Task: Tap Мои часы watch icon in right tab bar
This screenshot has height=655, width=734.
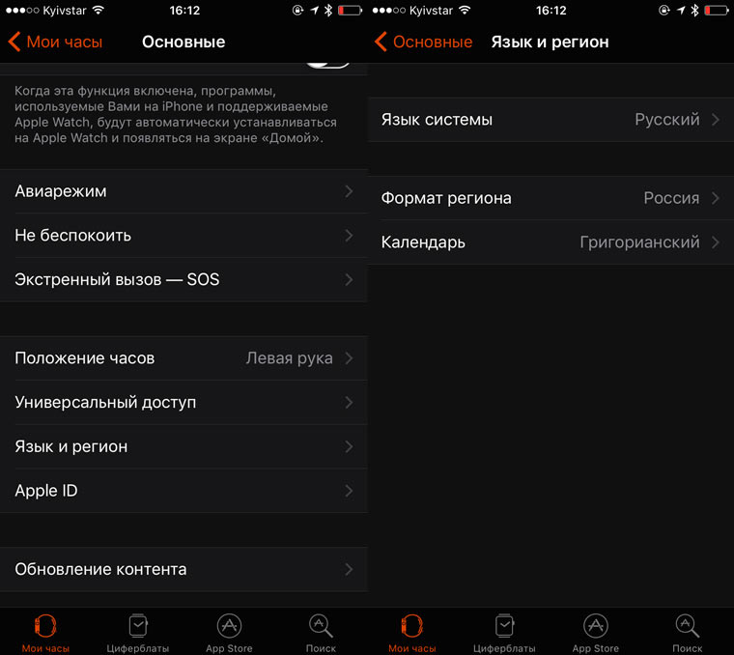Action: tap(412, 626)
